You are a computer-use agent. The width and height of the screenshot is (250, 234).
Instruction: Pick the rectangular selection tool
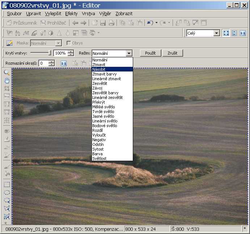[7, 184]
